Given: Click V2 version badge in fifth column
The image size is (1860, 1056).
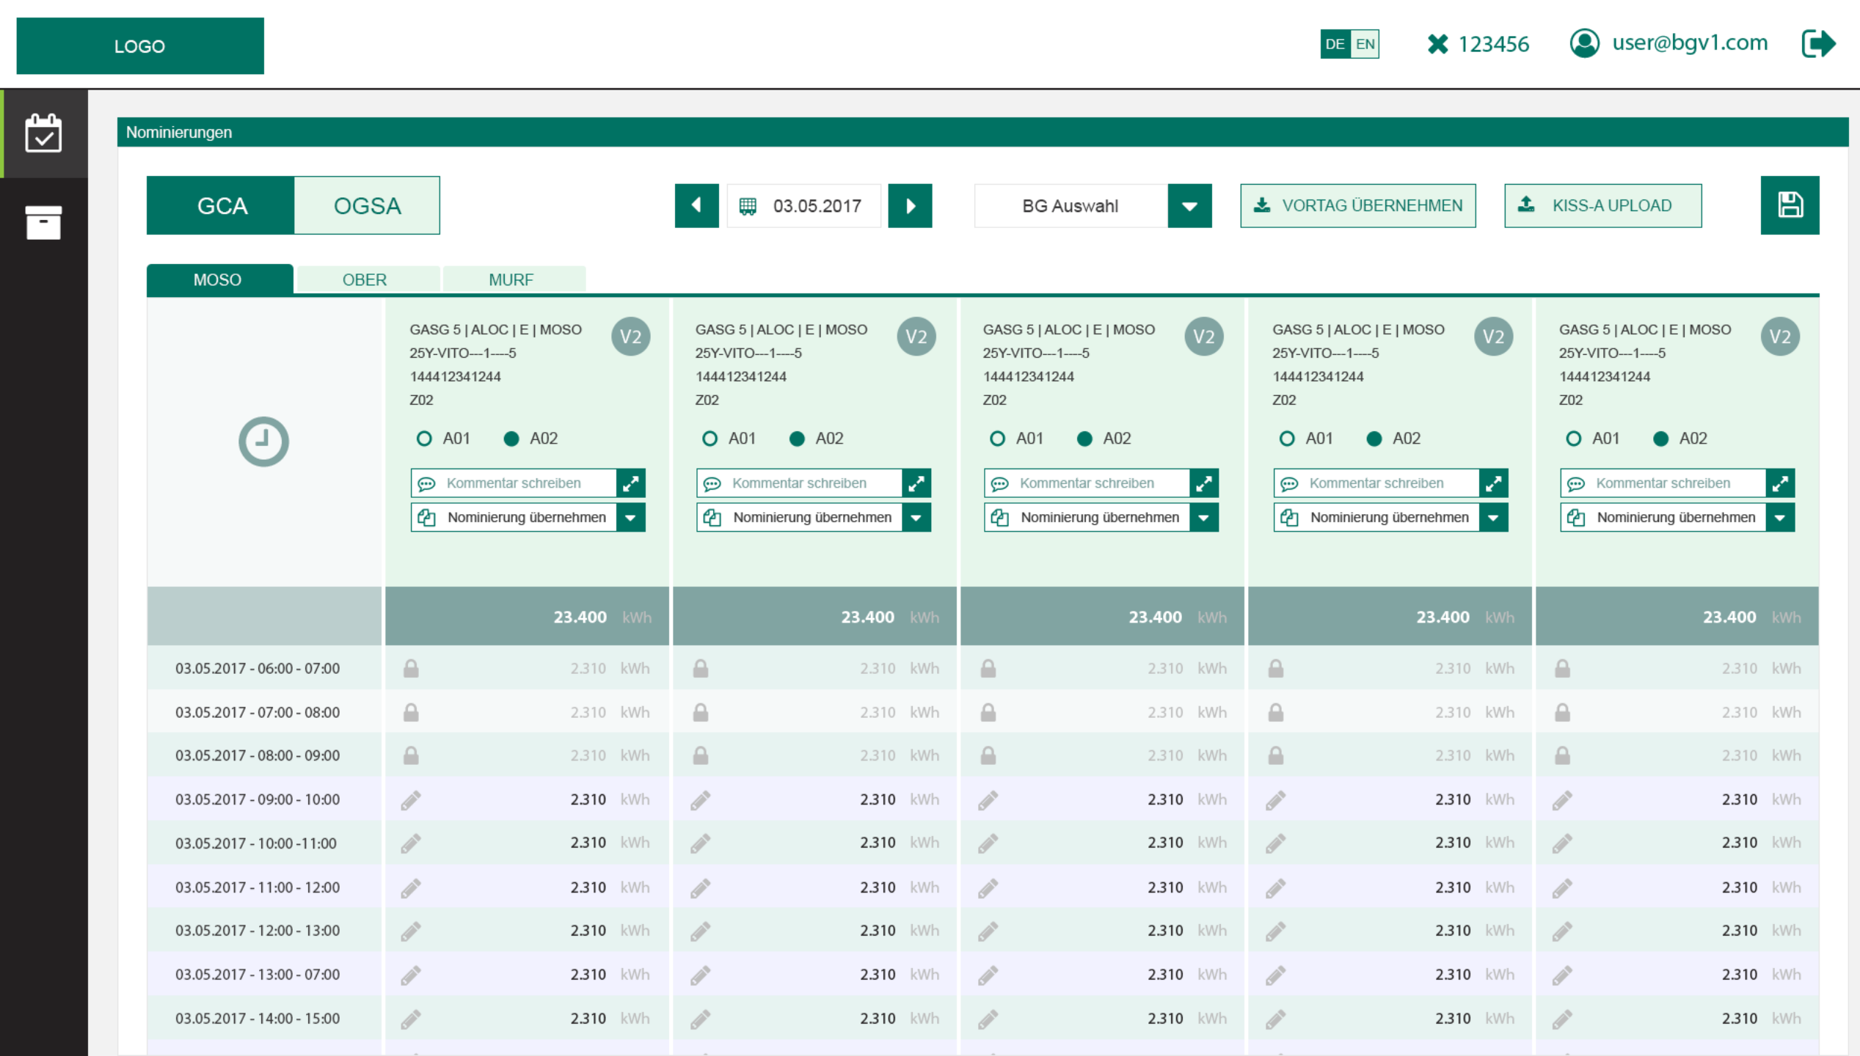Looking at the screenshot, I should pyautogui.click(x=1780, y=337).
